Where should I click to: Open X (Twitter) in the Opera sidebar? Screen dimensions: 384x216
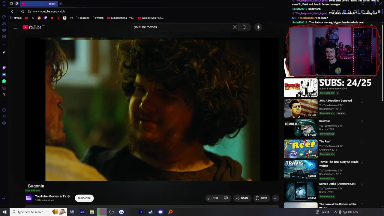pos(4,94)
